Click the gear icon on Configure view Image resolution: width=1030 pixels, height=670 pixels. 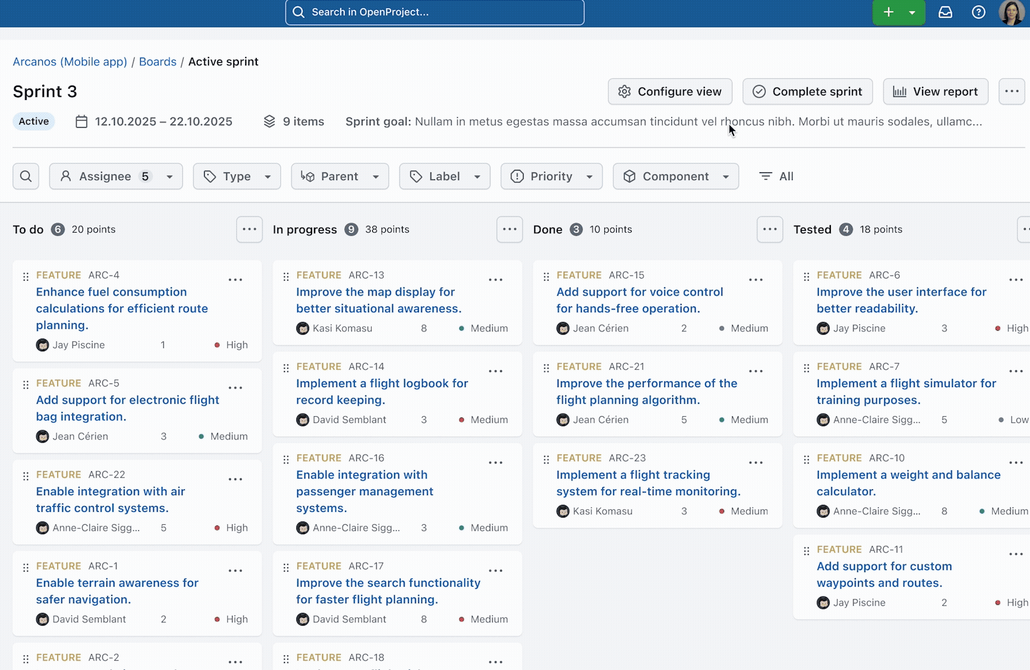625,91
